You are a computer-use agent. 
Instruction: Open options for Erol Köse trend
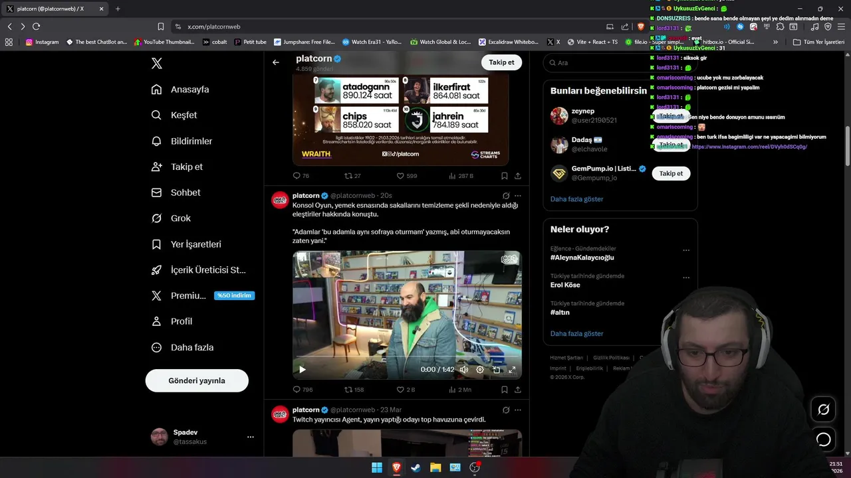[686, 278]
